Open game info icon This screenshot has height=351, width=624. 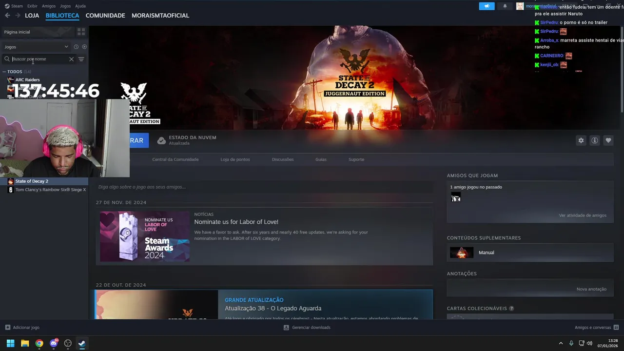click(594, 140)
